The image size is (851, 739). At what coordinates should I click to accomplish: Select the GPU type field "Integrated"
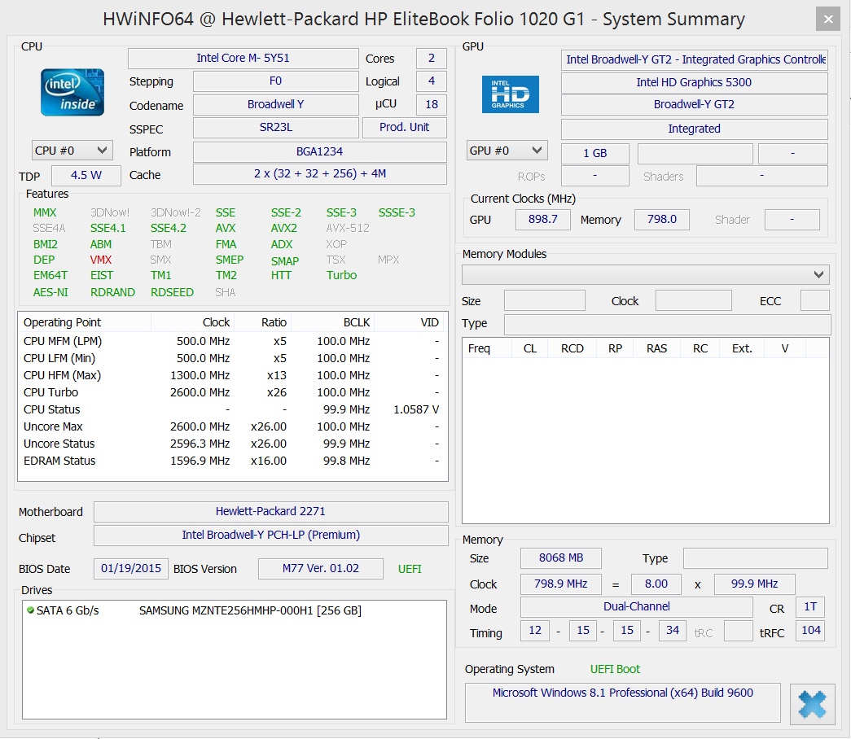point(694,129)
